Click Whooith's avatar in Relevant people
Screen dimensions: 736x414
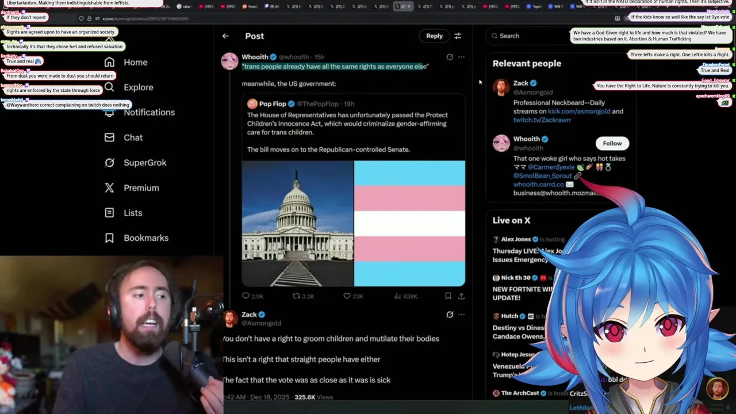coord(501,143)
